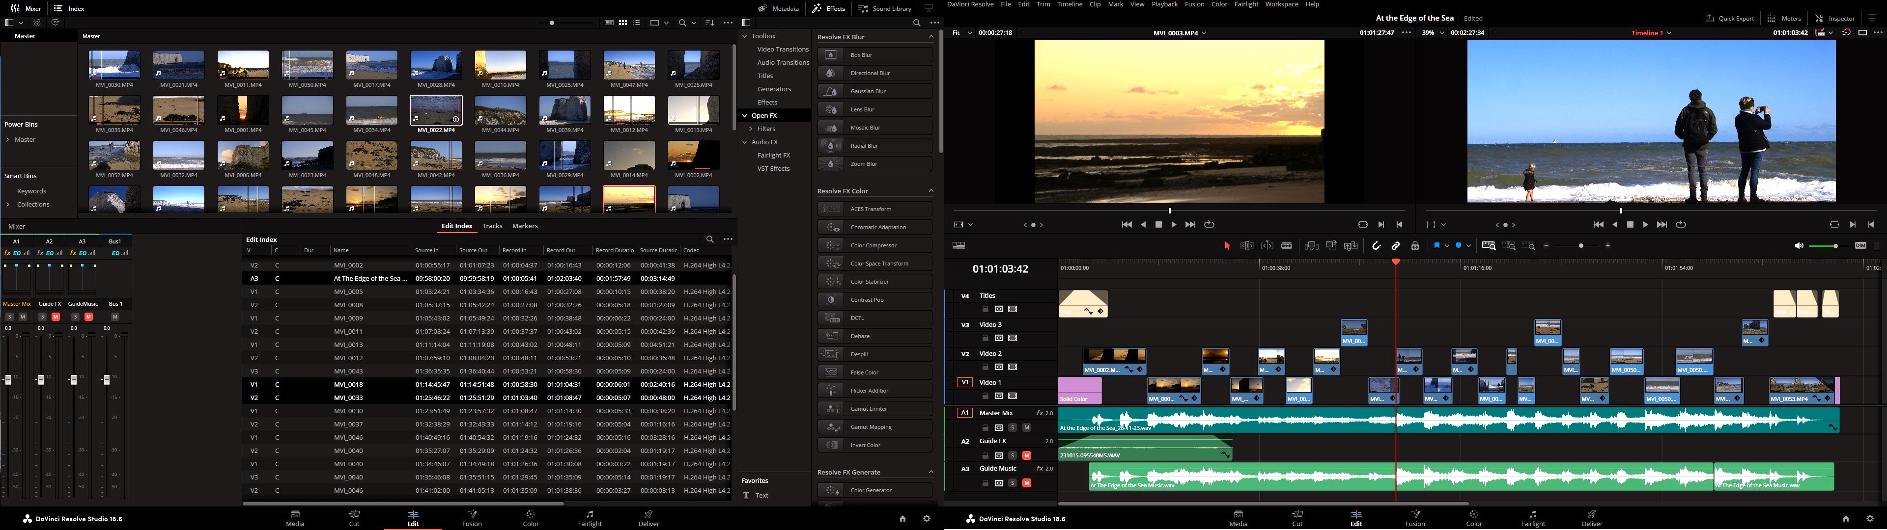The height and width of the screenshot is (530, 1887).
Task: Open Timeline View Options icon
Action: 958,246
